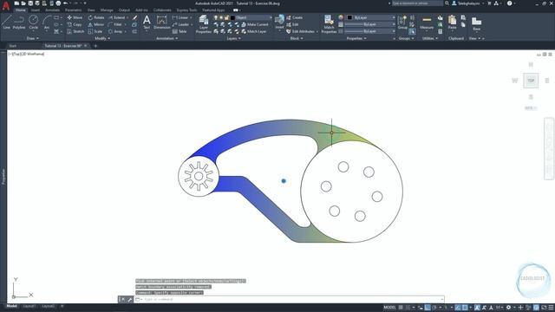
Task: Toggle polar tracking in status bar
Action: click(x=434, y=308)
